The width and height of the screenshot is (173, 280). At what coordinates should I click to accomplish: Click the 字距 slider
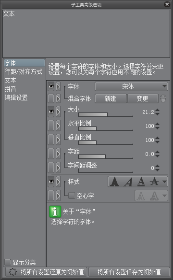(106, 156)
